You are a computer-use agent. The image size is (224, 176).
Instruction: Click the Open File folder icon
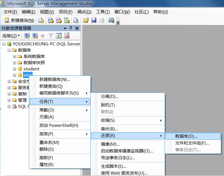[86, 20]
